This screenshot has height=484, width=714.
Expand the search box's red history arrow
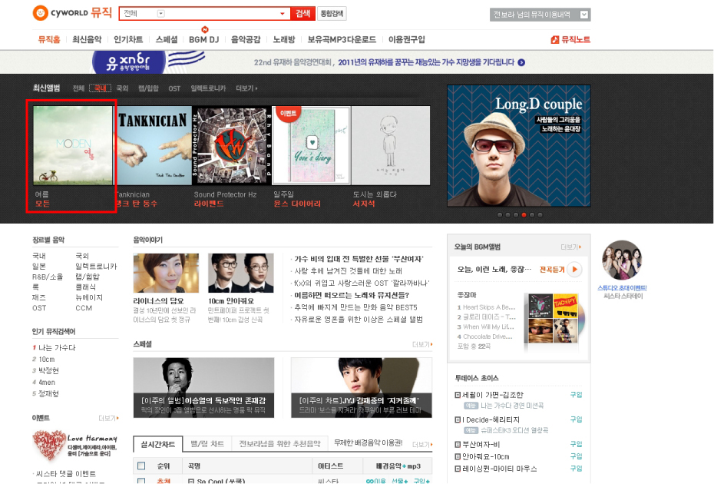[283, 14]
